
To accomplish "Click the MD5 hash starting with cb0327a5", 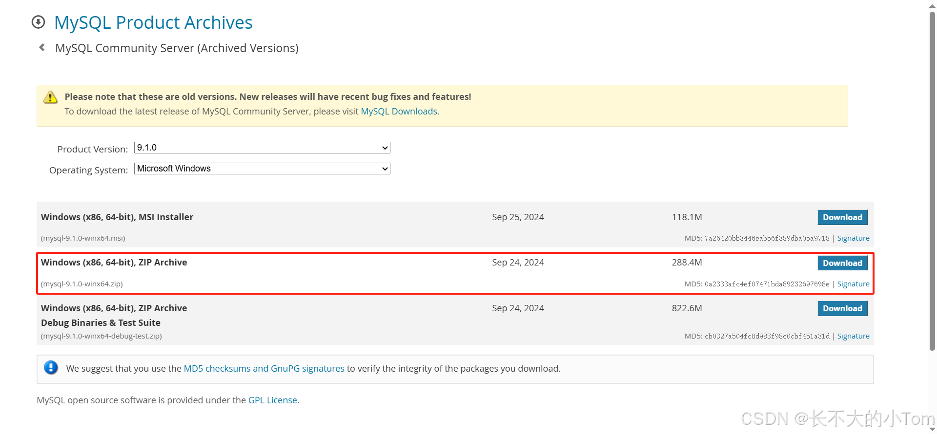I will 767,336.
